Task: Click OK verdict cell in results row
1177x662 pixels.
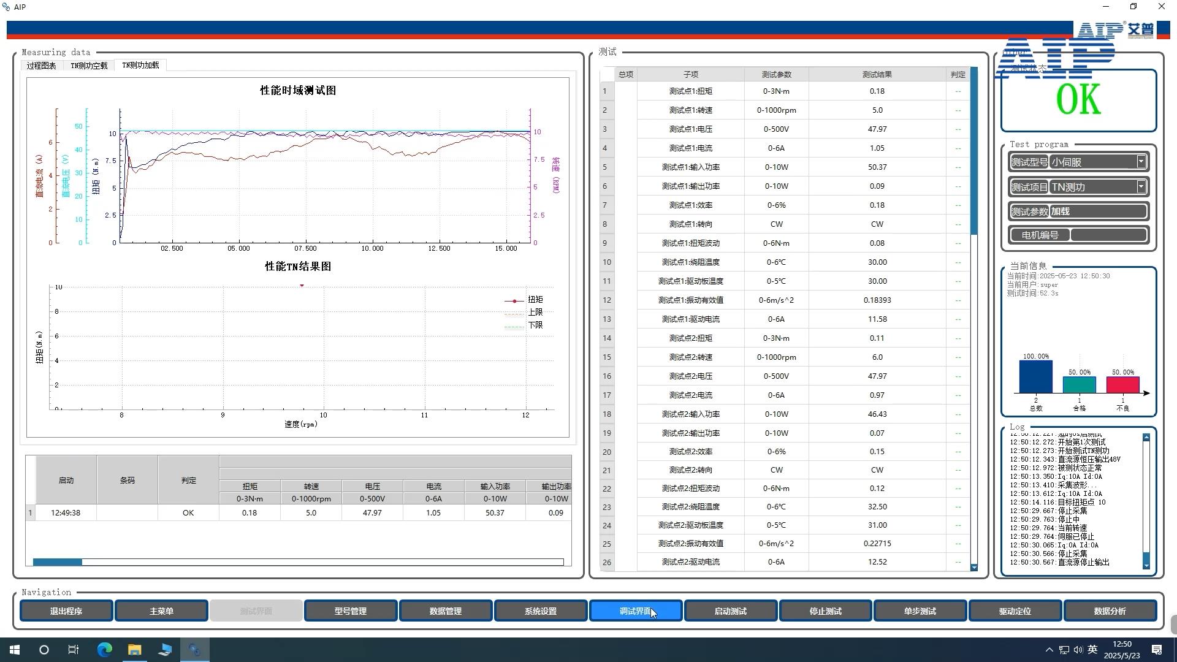Action: coord(188,513)
